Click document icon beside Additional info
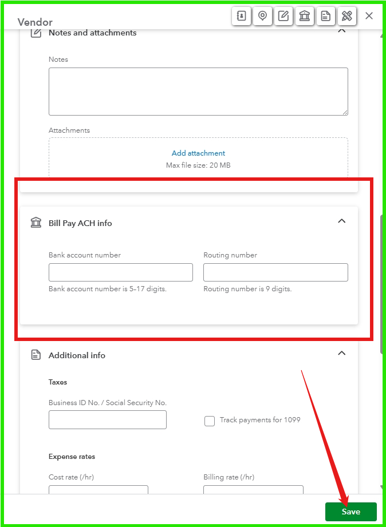The height and width of the screenshot is (527, 386). 36,355
